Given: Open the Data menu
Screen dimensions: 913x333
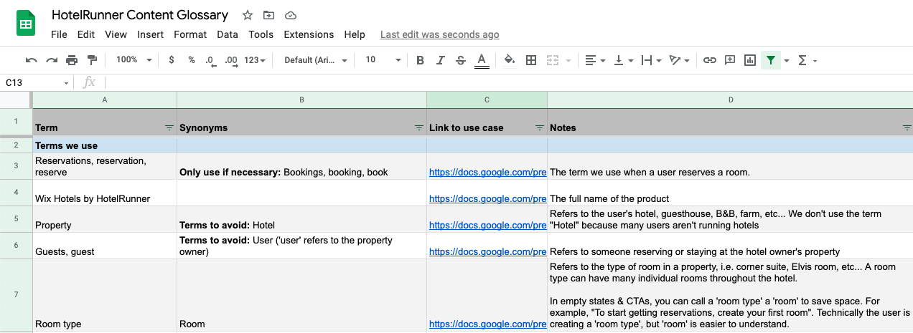Looking at the screenshot, I should coord(228,34).
